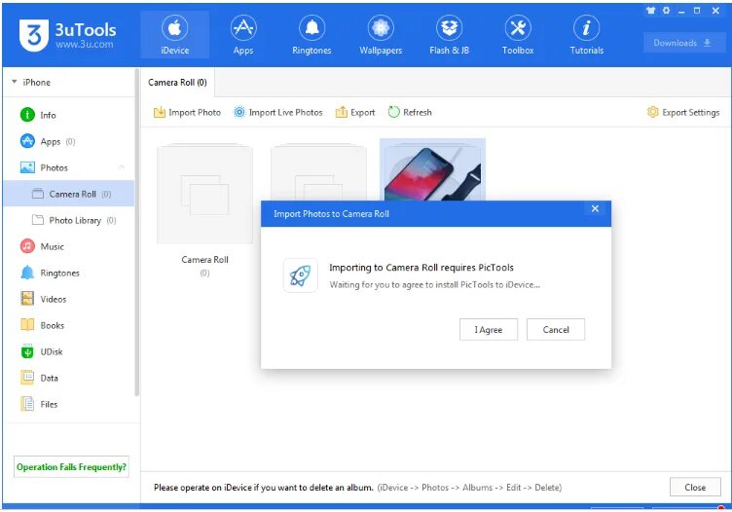Collapse the iPhone device tree
The height and width of the screenshot is (512, 732).
click(15, 82)
